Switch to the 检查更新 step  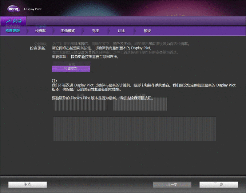[x=13, y=31]
